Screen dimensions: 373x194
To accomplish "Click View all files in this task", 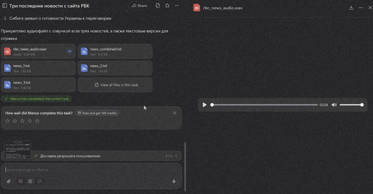I will (x=115, y=85).
